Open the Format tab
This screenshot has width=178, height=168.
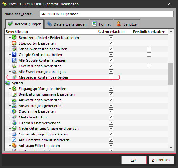[x=101, y=24]
